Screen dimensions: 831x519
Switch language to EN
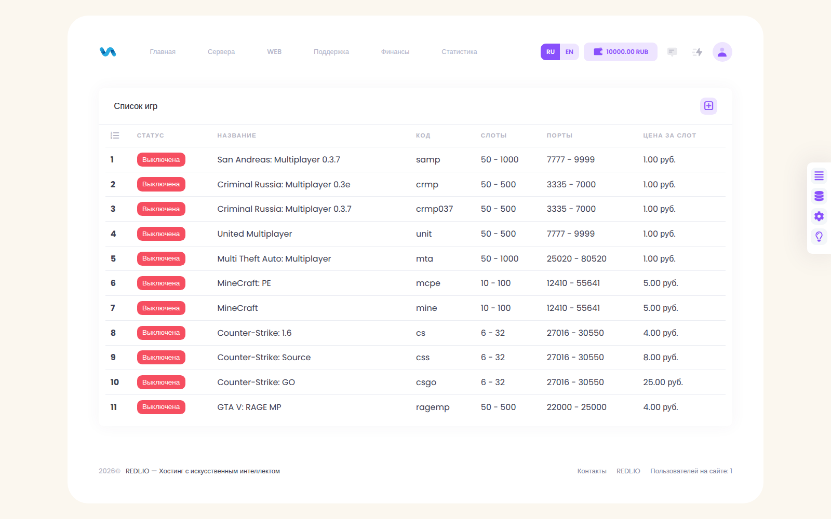[x=569, y=52]
